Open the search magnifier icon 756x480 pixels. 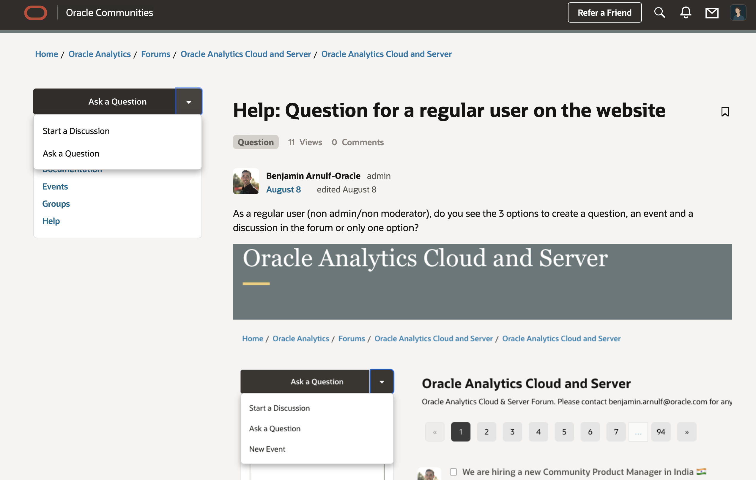659,13
